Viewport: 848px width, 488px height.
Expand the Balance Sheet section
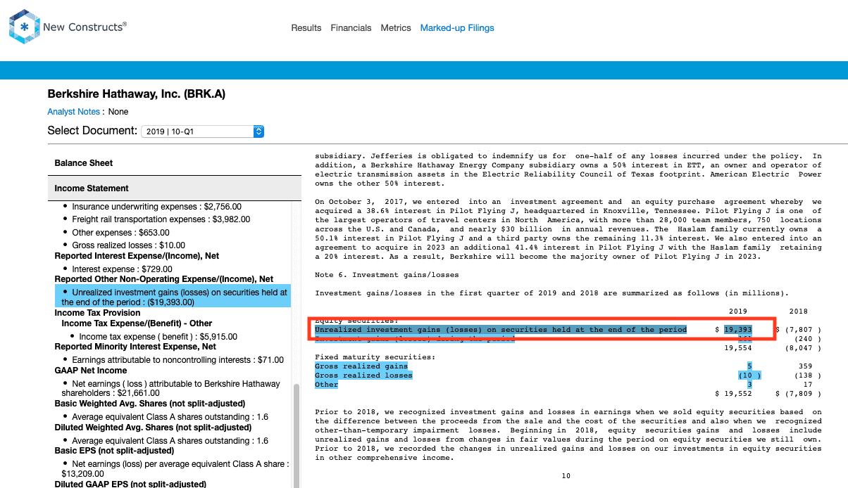(x=174, y=163)
